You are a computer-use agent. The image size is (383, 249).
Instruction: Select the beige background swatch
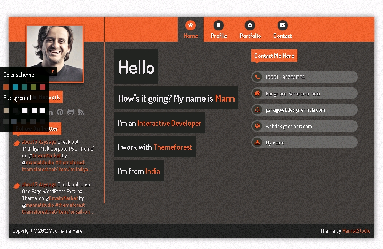click(6, 110)
